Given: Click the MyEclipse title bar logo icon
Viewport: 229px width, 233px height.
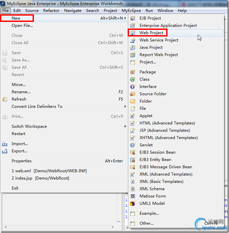Looking at the screenshot, I should [x=3, y=3].
